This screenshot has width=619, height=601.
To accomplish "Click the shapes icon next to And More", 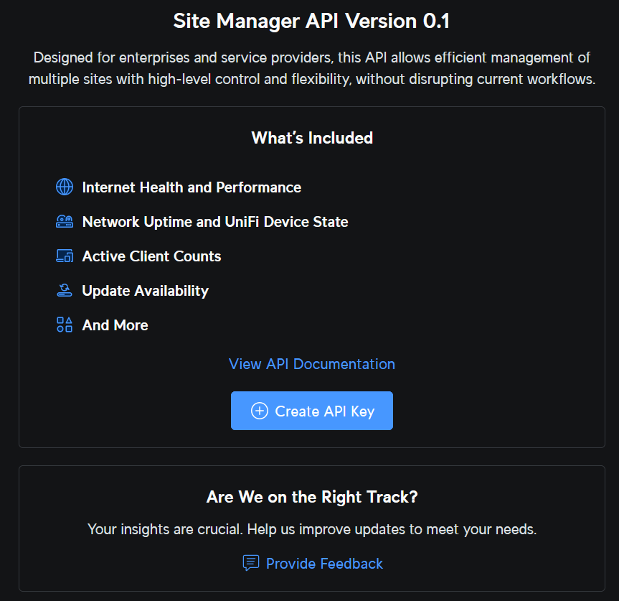I will pyautogui.click(x=64, y=325).
